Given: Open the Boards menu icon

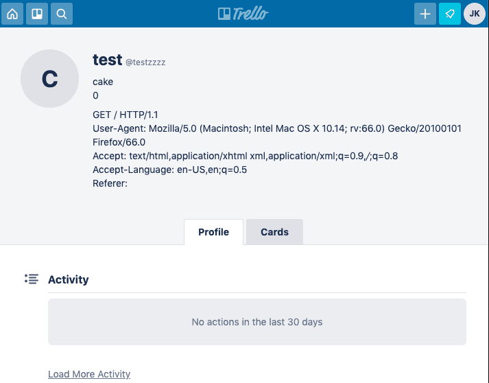Looking at the screenshot, I should pos(37,14).
